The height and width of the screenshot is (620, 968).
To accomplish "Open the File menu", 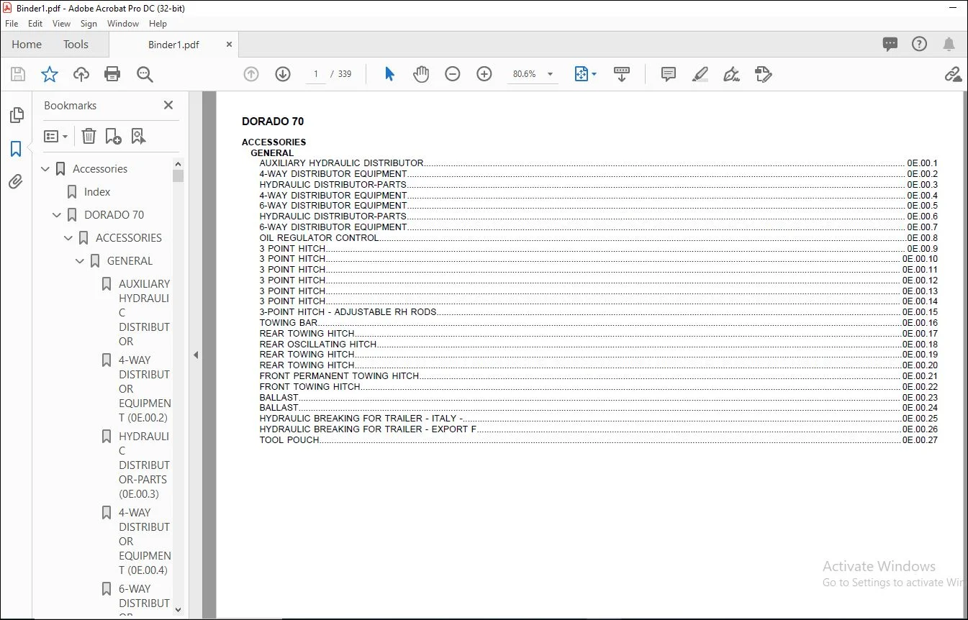I will tap(12, 24).
